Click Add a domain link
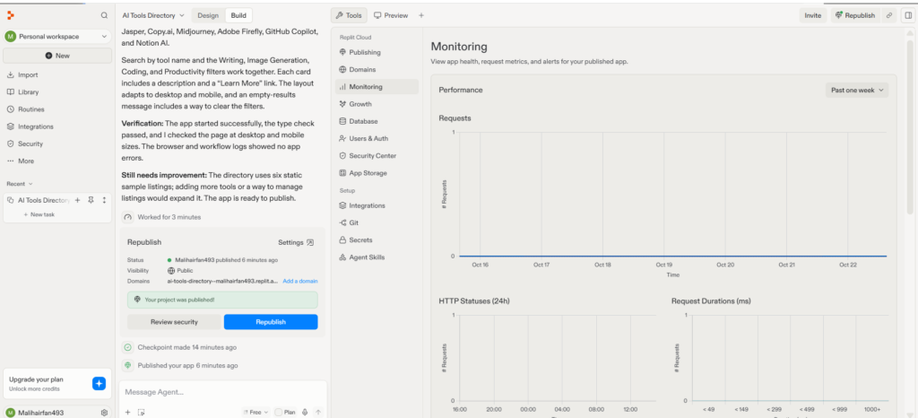The image size is (918, 418). (x=300, y=281)
